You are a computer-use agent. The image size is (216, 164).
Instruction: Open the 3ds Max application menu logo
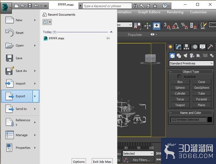tap(6, 8)
